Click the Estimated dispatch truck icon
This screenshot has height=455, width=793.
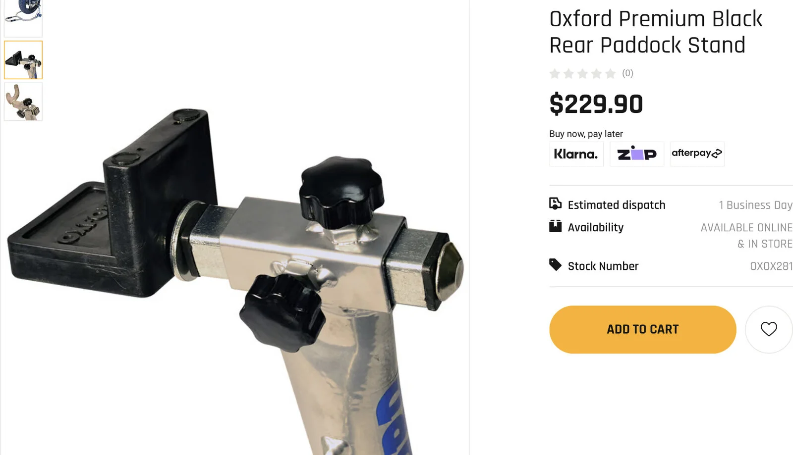click(x=555, y=203)
